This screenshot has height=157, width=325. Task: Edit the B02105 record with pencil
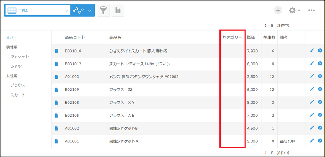pos(312,115)
